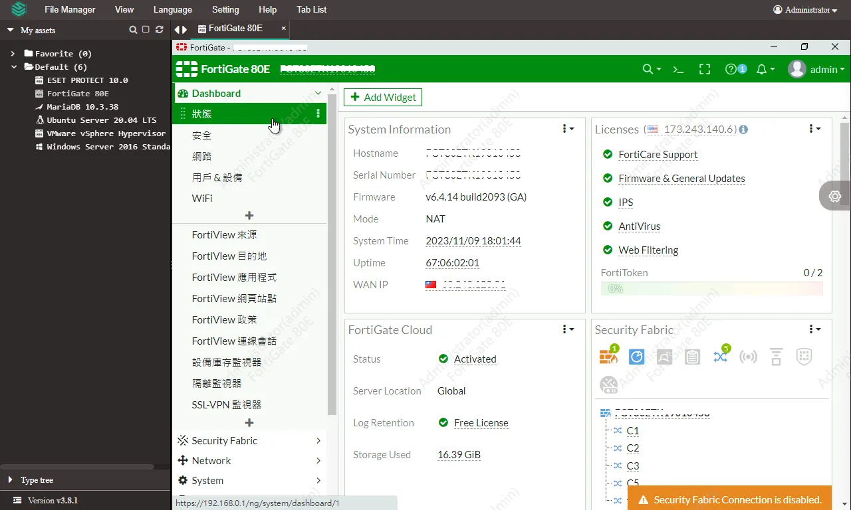Expand the Type tree panel

click(10, 479)
